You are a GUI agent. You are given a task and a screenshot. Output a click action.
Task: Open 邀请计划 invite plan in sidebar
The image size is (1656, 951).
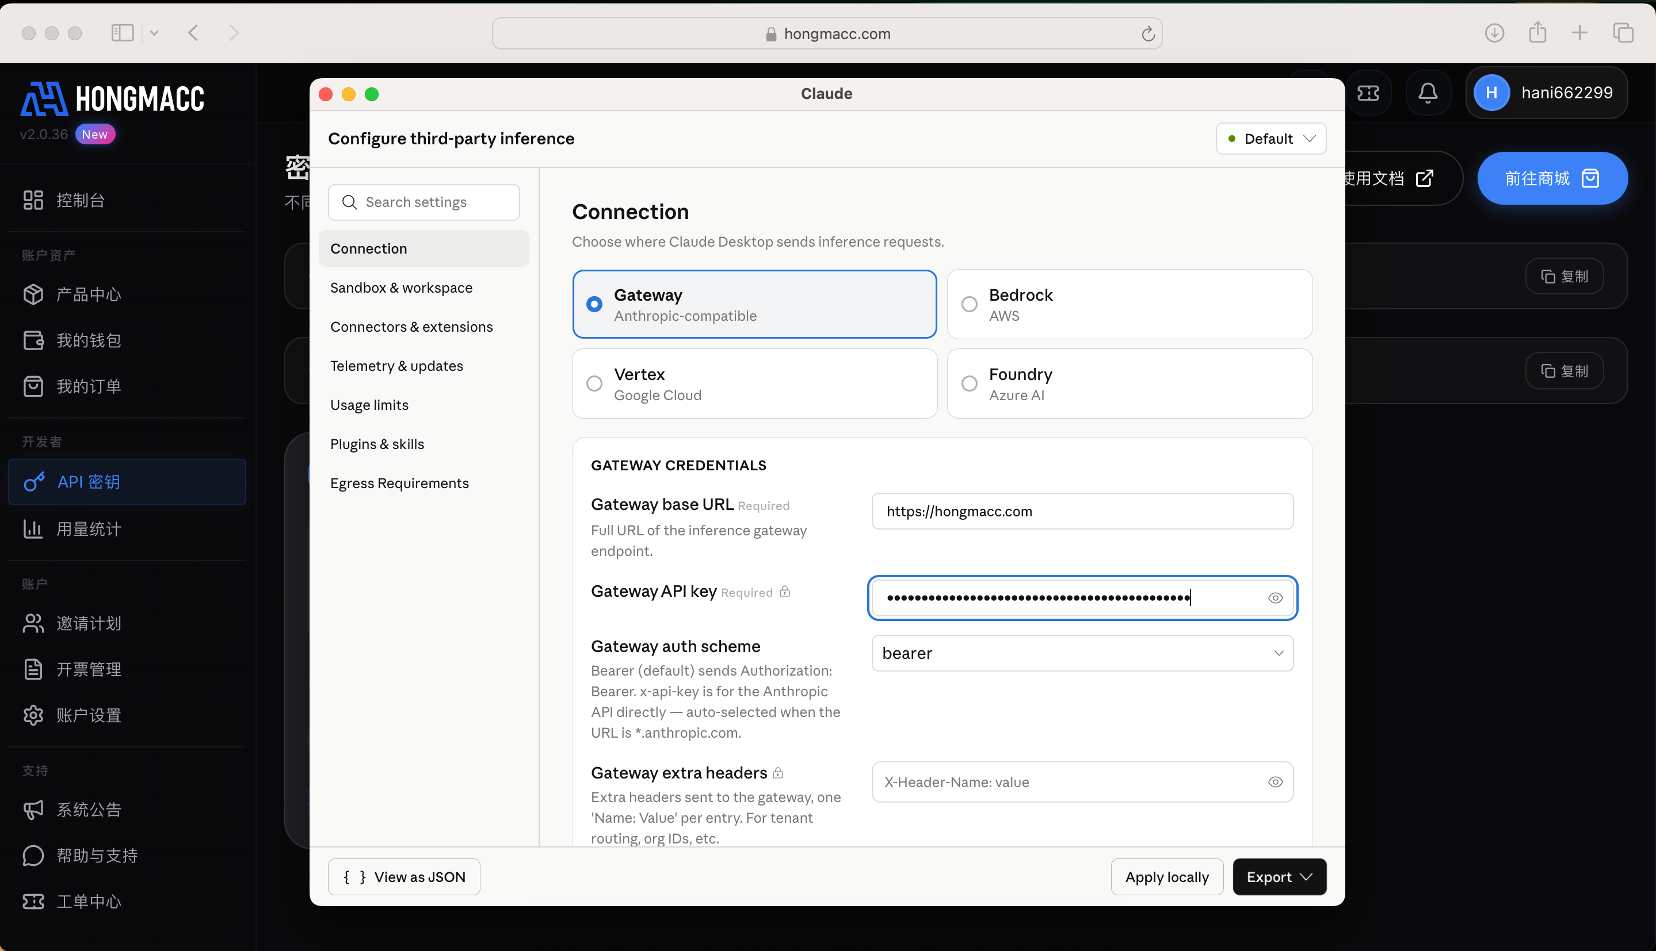pos(127,623)
